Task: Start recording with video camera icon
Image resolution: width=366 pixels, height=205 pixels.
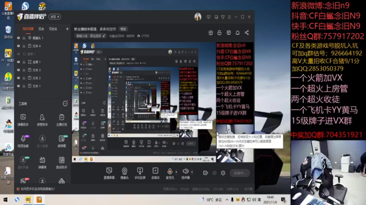Action: (x=205, y=173)
